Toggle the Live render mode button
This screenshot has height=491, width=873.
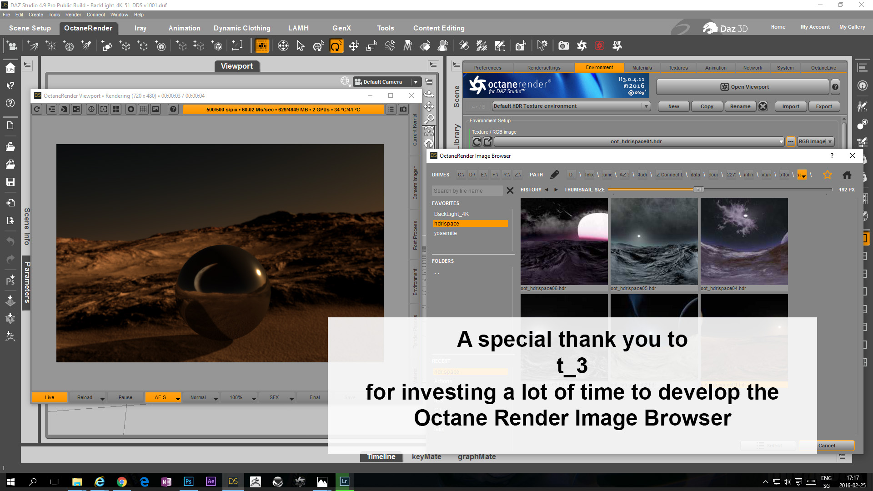tap(50, 397)
